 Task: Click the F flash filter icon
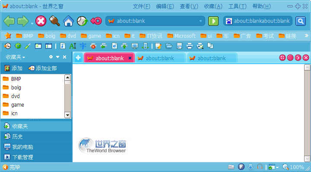point(241,167)
